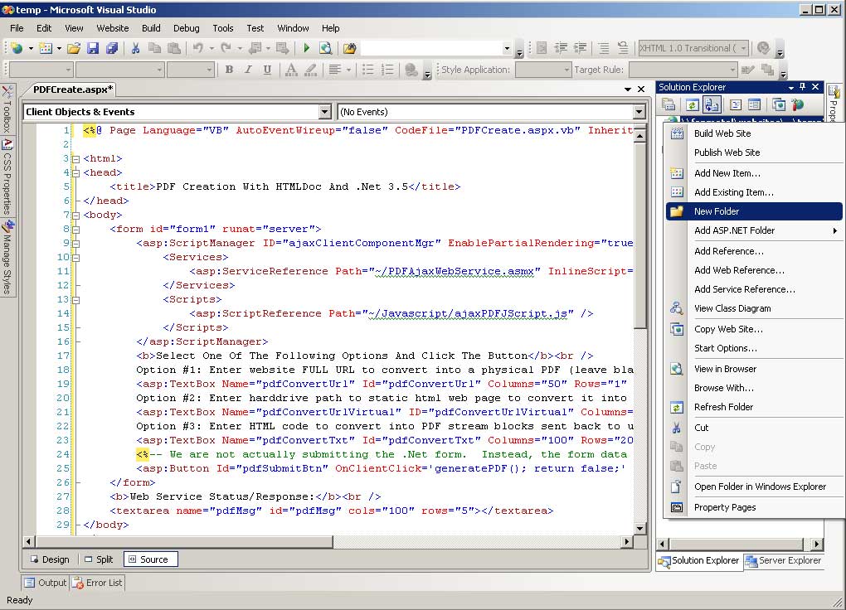Open the Output window tab
This screenshot has height=610, width=846.
pyautogui.click(x=46, y=583)
